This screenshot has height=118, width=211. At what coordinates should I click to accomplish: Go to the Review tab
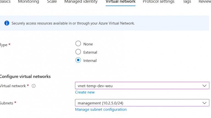click(205, 2)
